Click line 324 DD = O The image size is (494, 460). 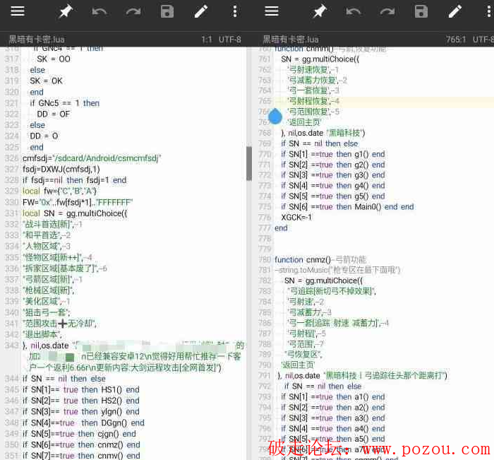pos(44,136)
